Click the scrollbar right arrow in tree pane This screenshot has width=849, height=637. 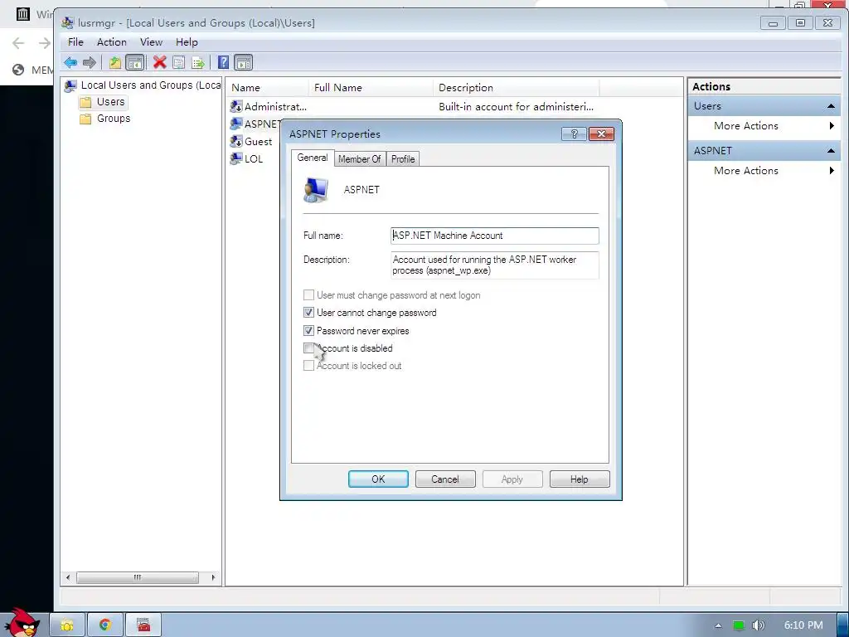click(213, 577)
